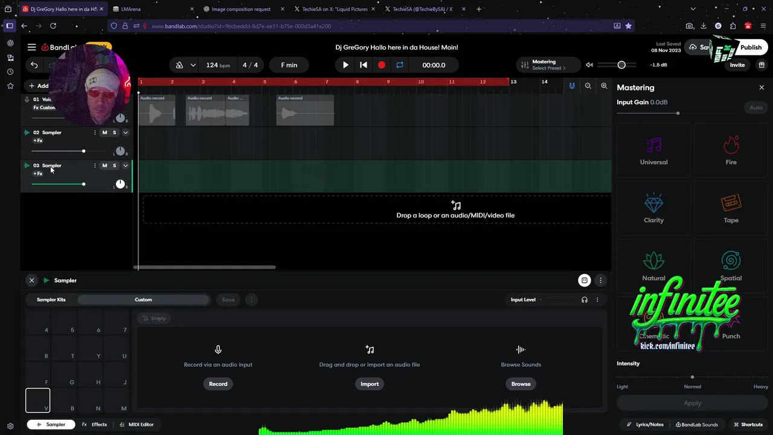
Task: Open track 03 Sampler options menu
Action: 94,166
